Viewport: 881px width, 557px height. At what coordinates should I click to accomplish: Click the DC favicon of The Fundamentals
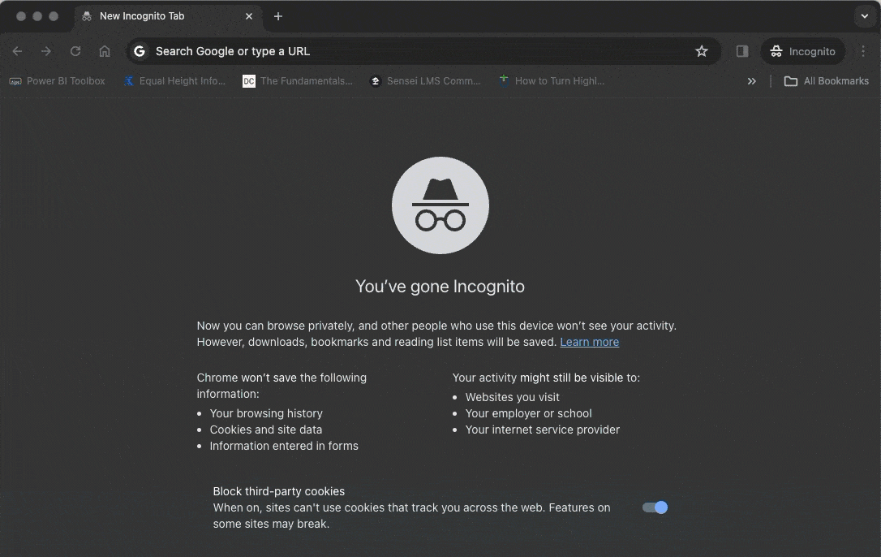[x=248, y=81]
